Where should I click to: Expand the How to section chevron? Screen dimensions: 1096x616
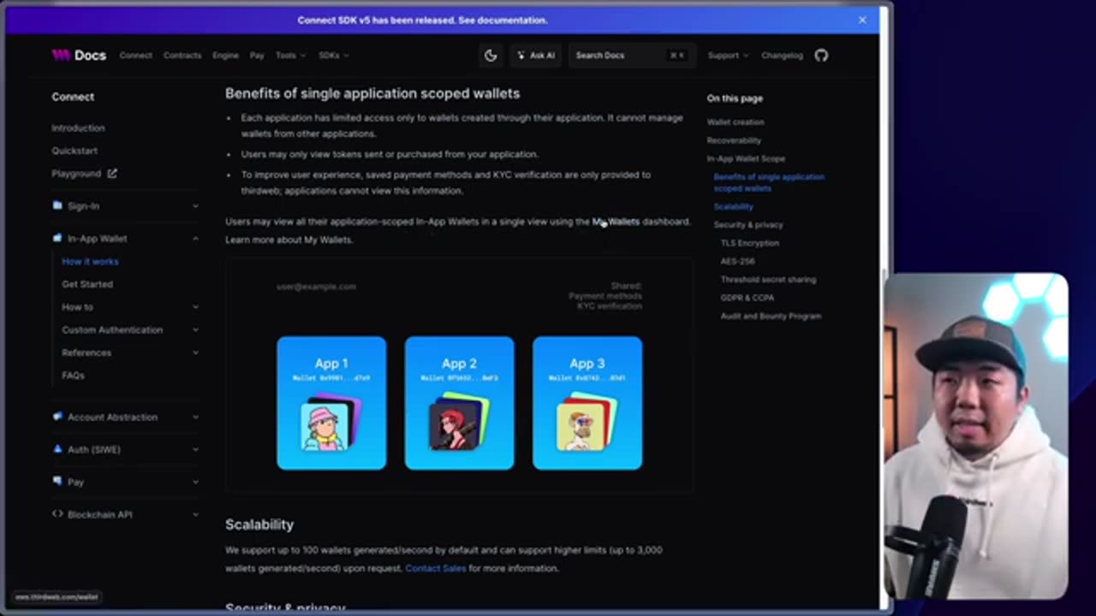pyautogui.click(x=195, y=307)
